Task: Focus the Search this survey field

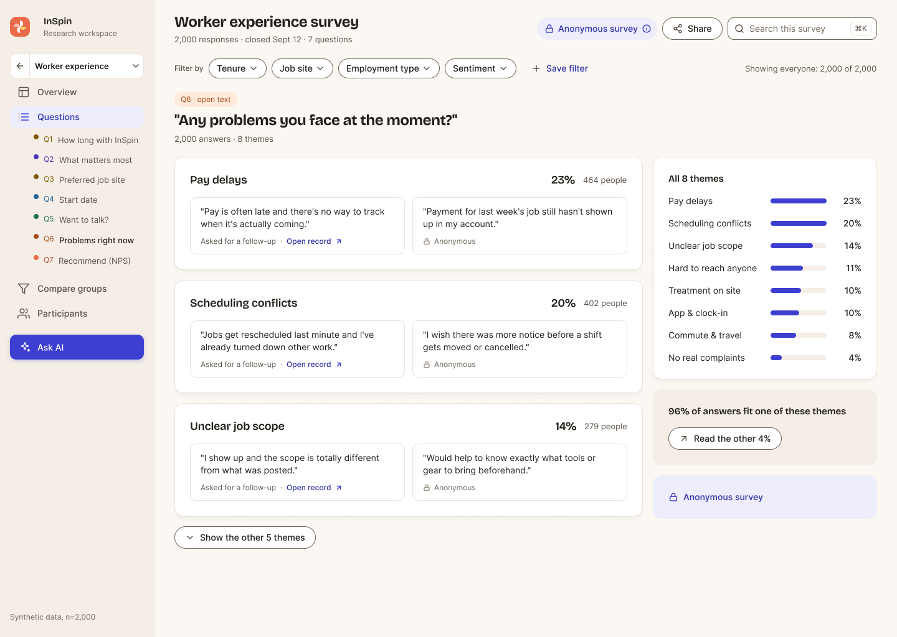Action: [x=802, y=29]
